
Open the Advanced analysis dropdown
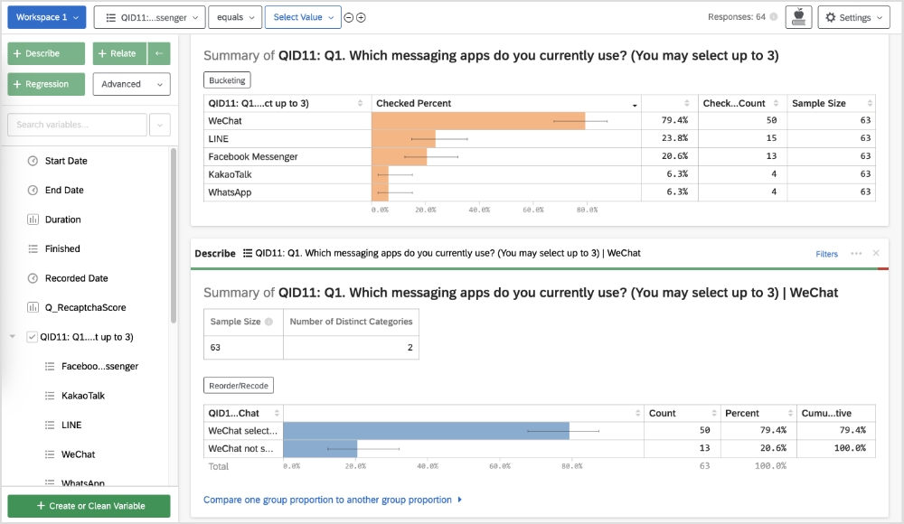tap(131, 84)
